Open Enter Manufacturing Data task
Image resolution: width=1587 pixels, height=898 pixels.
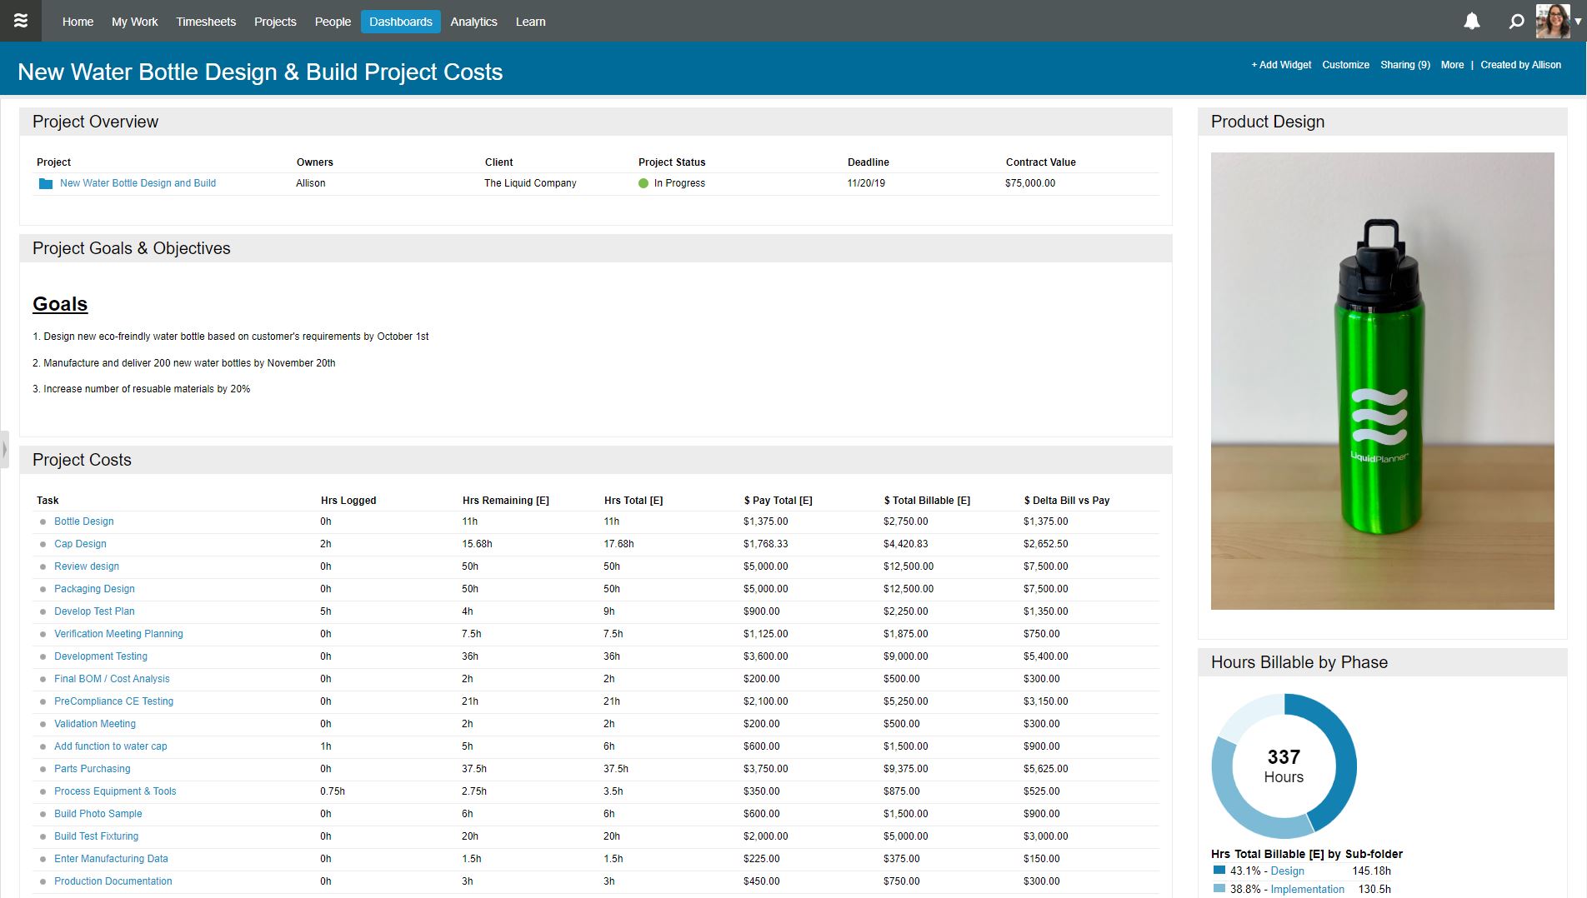111,859
